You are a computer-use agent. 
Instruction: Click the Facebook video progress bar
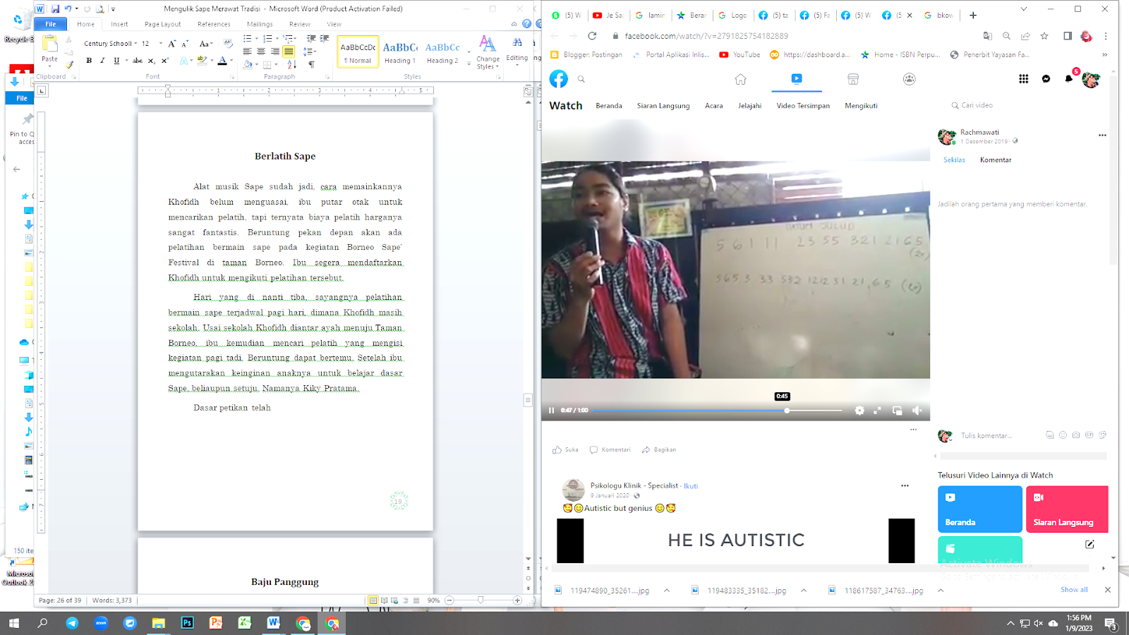(x=718, y=410)
